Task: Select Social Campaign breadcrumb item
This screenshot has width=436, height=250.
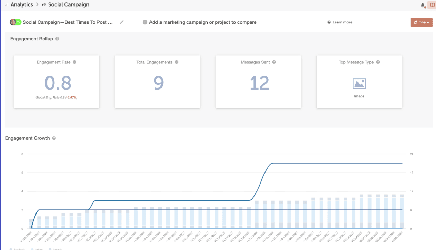Action: [x=68, y=5]
